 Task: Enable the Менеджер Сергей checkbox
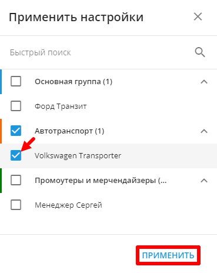click(x=16, y=205)
